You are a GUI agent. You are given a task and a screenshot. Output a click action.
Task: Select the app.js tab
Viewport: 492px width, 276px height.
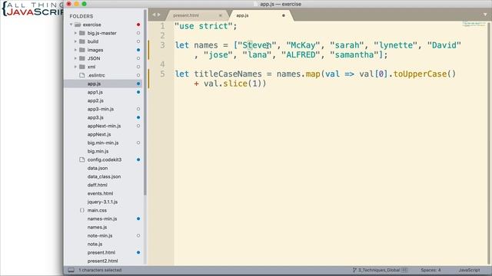(x=242, y=15)
